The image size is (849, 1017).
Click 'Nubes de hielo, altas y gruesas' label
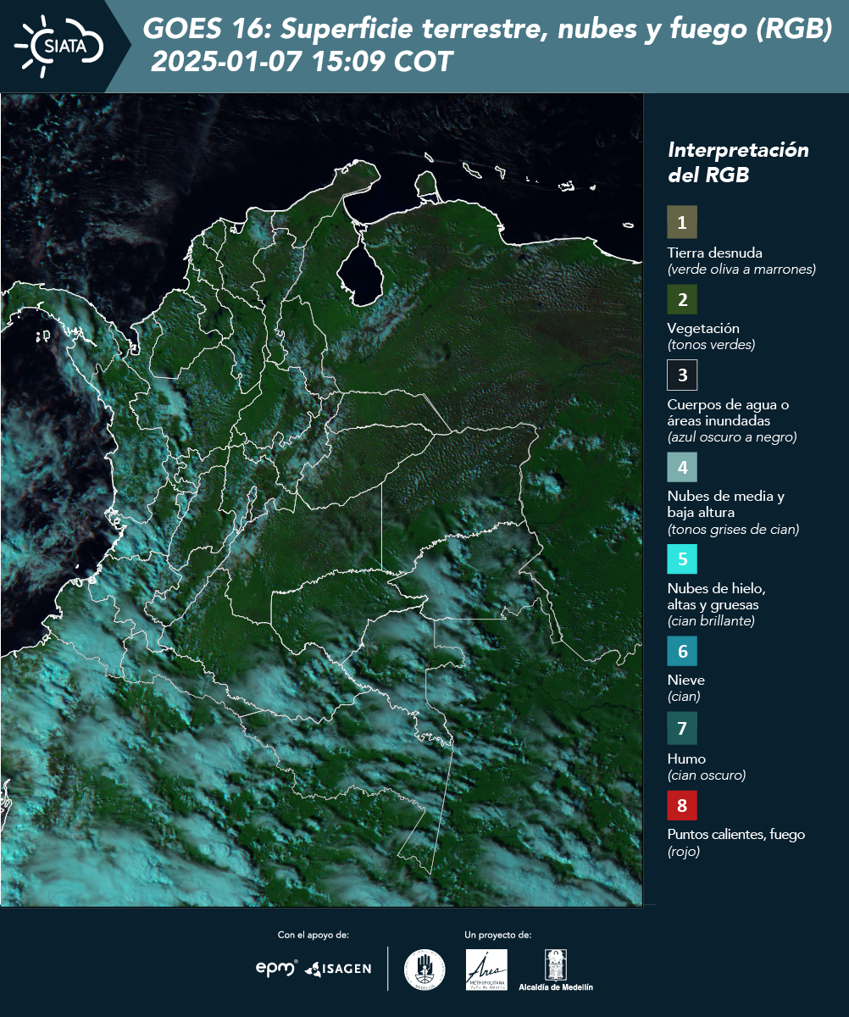tap(716, 597)
